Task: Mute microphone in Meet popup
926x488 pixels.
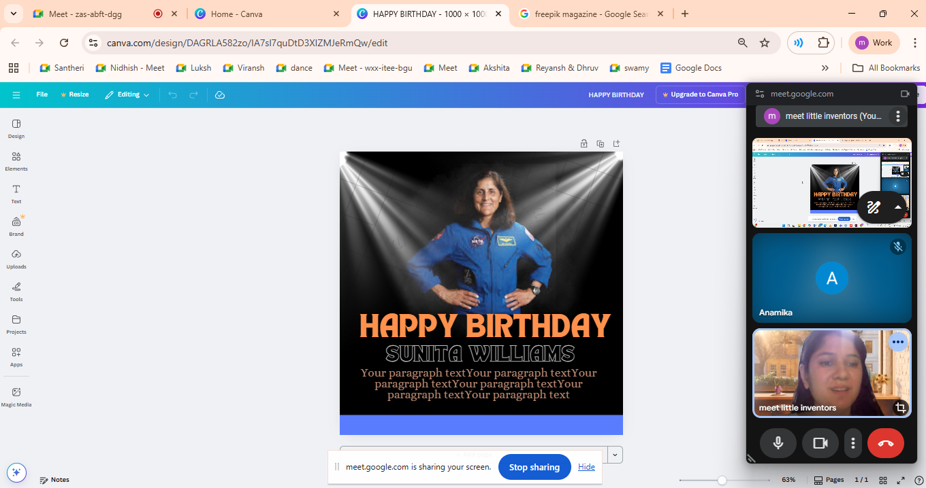Action: click(x=778, y=443)
